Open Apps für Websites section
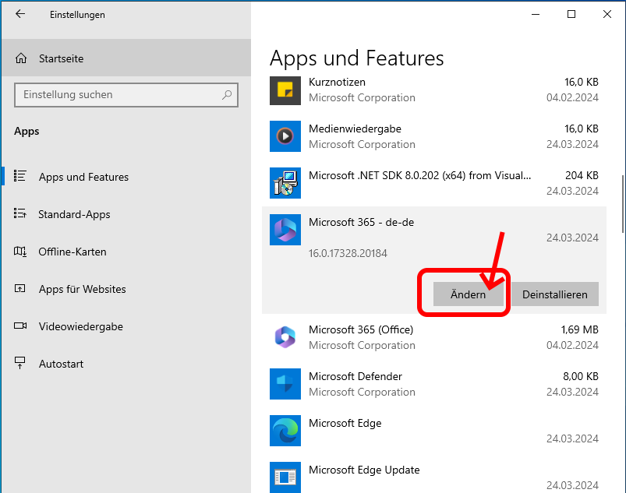The width and height of the screenshot is (626, 493). [126, 289]
